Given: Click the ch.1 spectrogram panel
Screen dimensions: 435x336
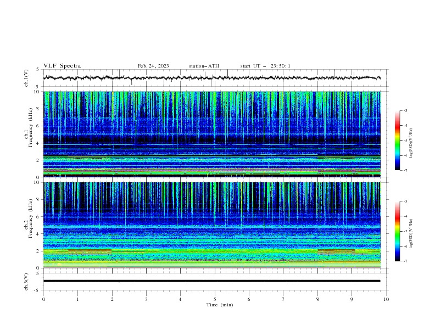Looking at the screenshot, I should [x=212, y=134].
